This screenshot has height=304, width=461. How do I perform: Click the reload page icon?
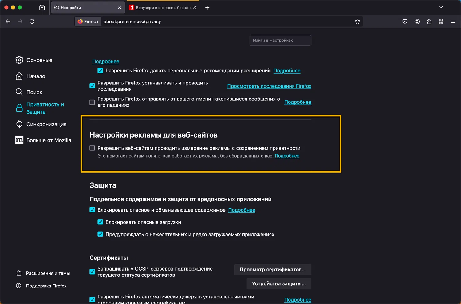pyautogui.click(x=32, y=21)
